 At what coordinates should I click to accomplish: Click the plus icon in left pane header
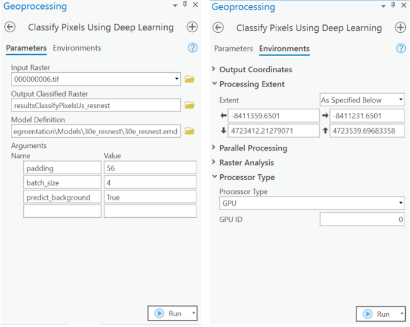point(192,27)
